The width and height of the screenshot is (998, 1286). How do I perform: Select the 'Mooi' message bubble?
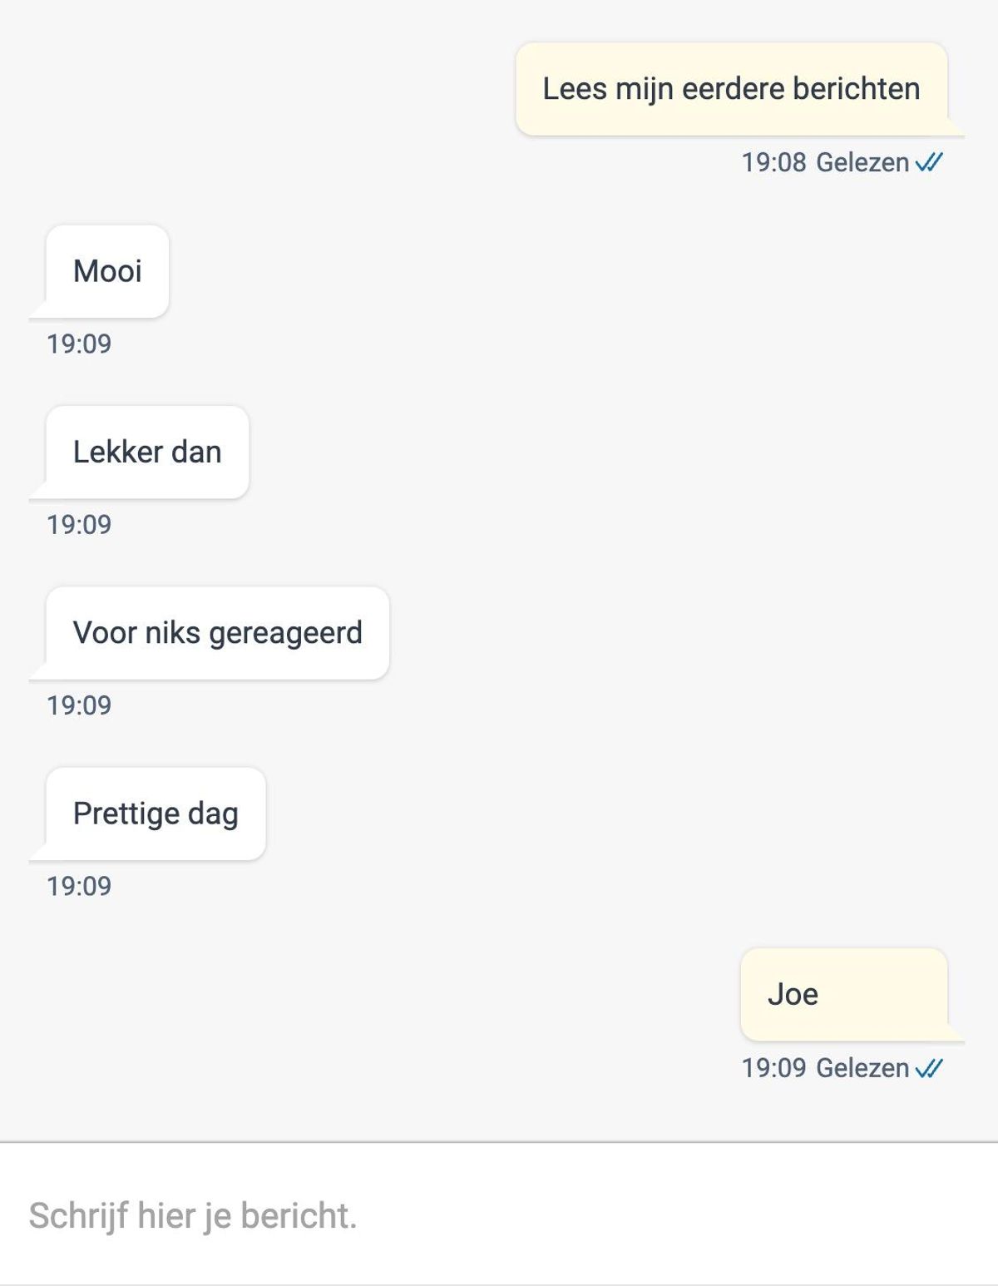(x=107, y=271)
